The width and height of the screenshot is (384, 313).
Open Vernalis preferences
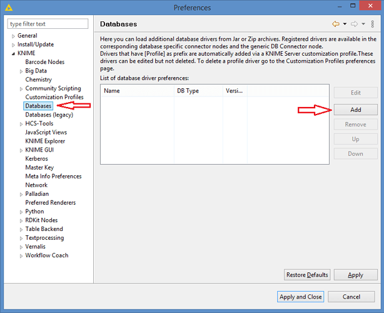coord(35,247)
